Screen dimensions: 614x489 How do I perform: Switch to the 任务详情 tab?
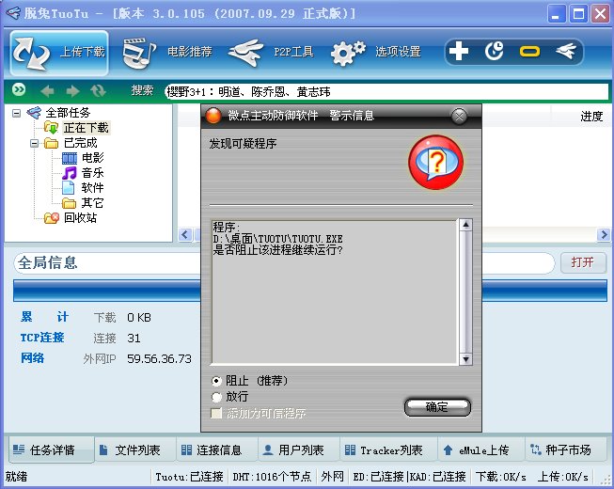pos(52,450)
